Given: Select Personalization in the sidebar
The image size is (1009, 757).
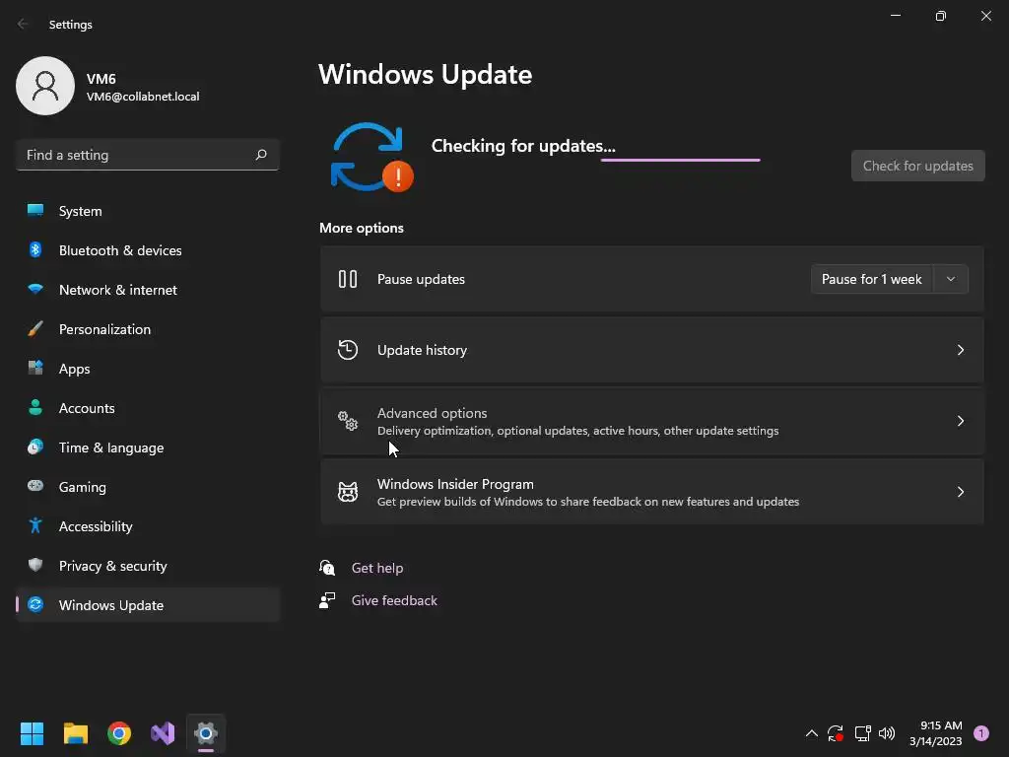Looking at the screenshot, I should point(148,329).
